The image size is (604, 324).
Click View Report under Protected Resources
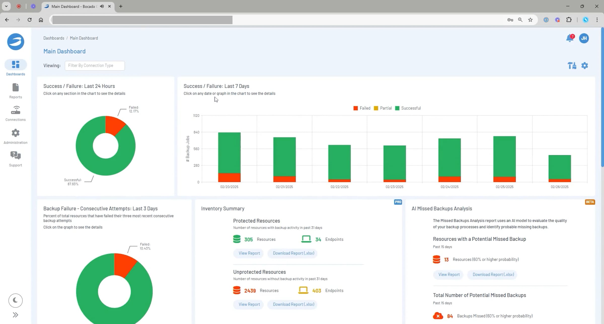(x=248, y=253)
